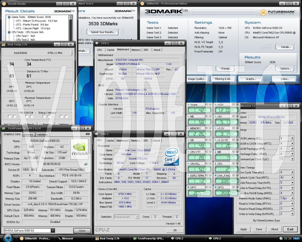Click the Intel Core 2 logo in CPU-Z
The height and width of the screenshot is (242, 302).
coord(171,157)
